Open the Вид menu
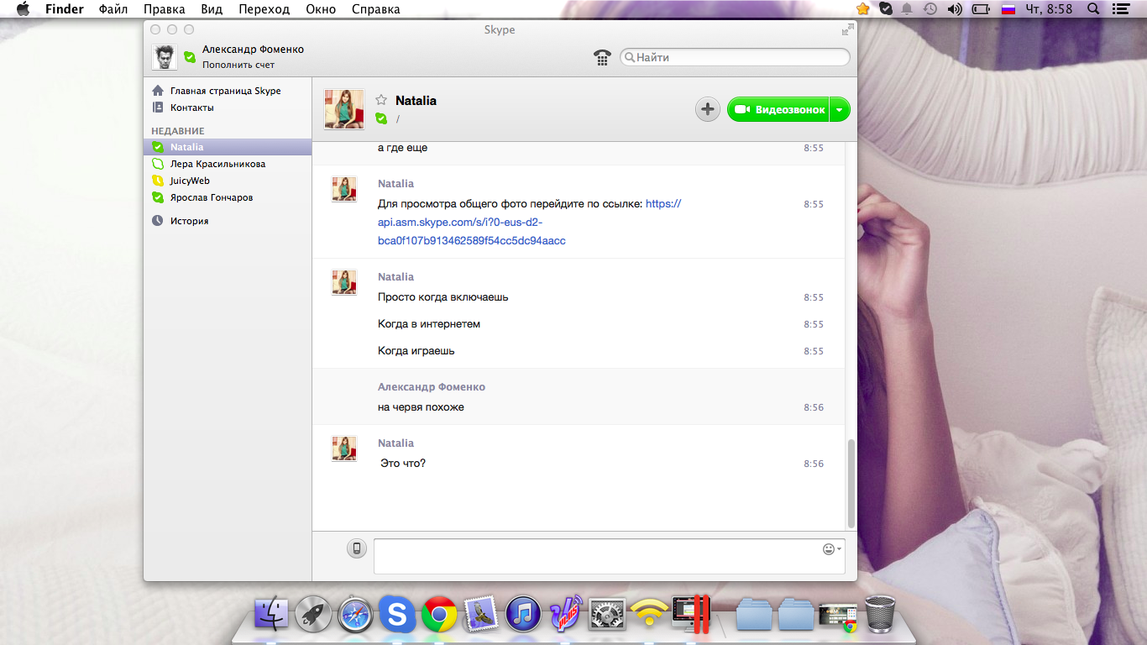 [x=212, y=9]
